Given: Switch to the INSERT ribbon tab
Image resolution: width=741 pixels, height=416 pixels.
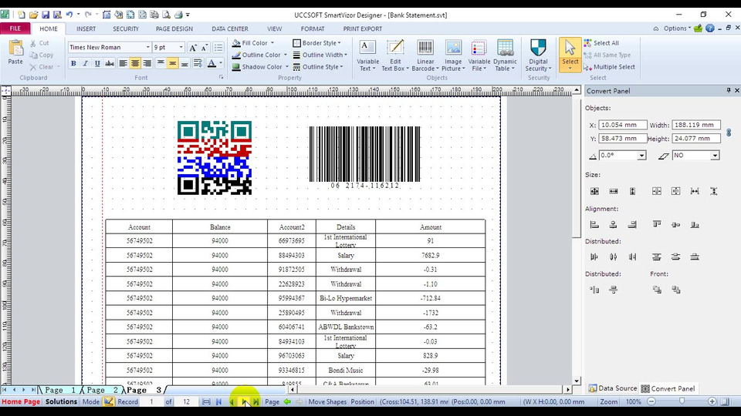Looking at the screenshot, I should 86,29.
